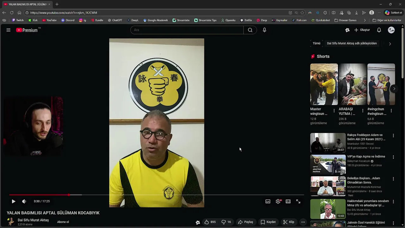Screen dimensions: 405x228
Task: Open Dai Sifu Murat Aktaş channel link
Action: (x=33, y=220)
